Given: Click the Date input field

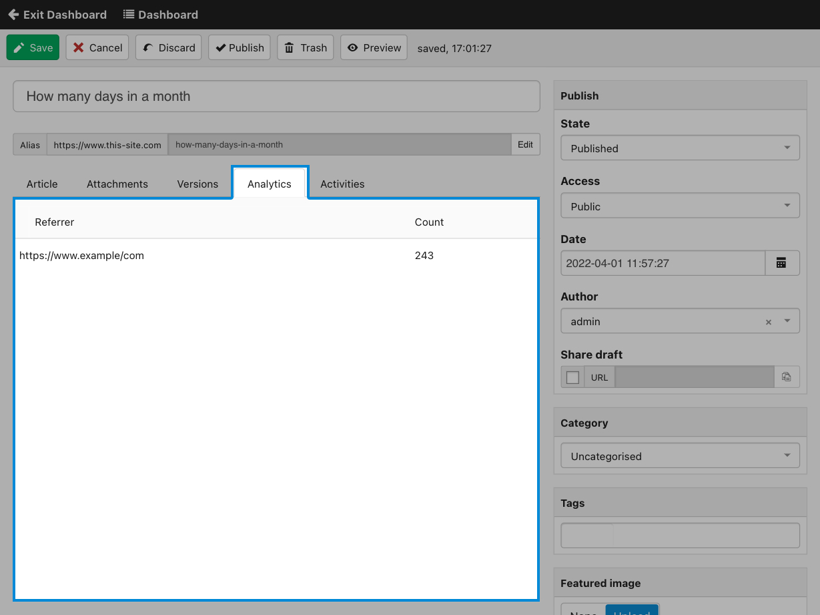Looking at the screenshot, I should (663, 263).
